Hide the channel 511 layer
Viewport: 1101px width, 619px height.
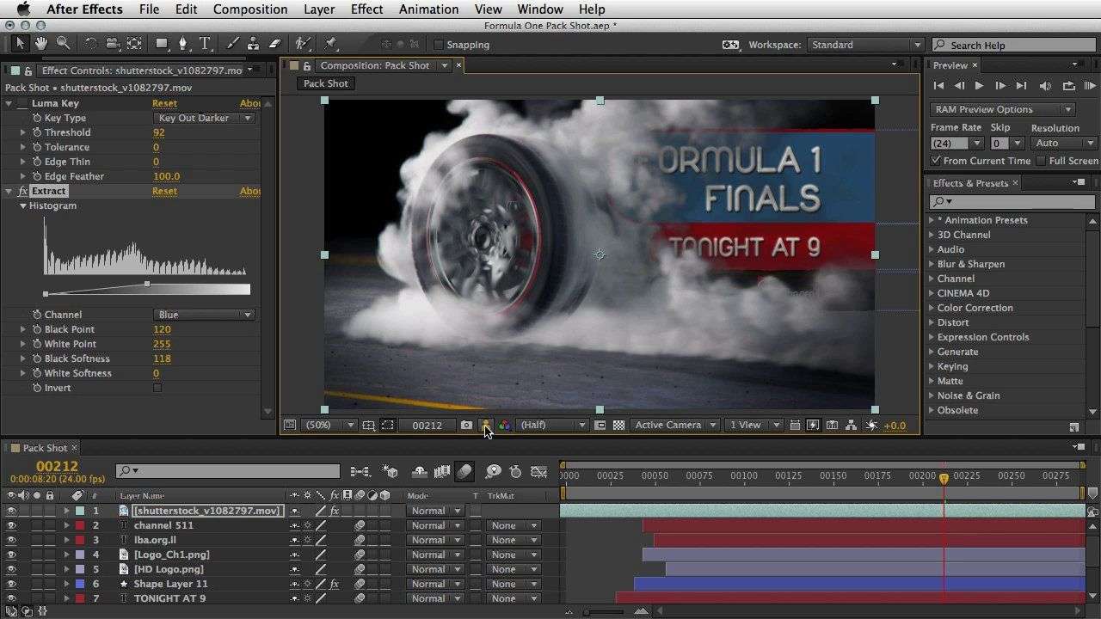click(9, 525)
